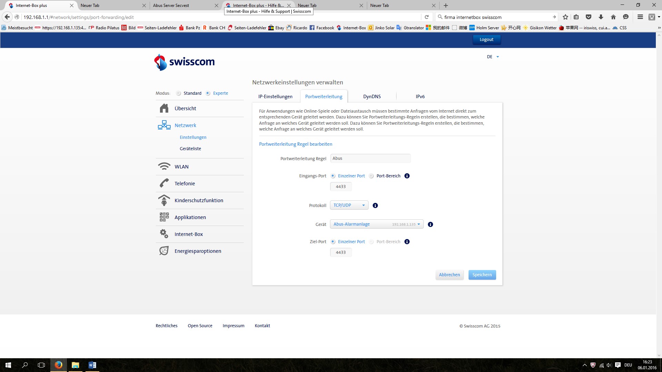The image size is (662, 372).
Task: Open the TCP/UDP Protokoll dropdown
Action: (349, 205)
